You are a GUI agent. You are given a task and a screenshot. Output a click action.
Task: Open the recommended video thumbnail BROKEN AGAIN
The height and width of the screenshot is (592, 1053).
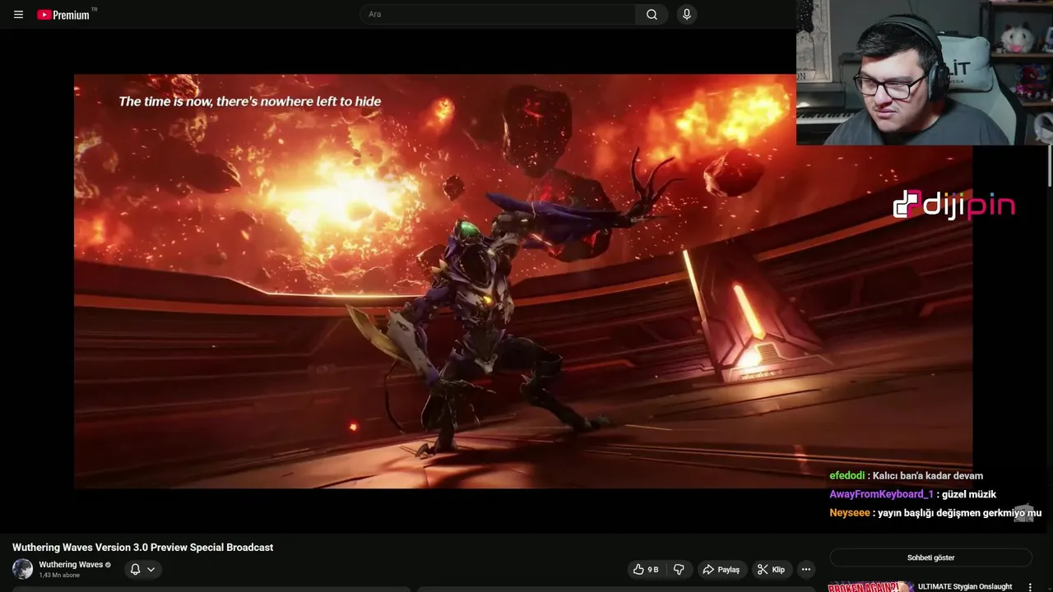tap(870, 587)
